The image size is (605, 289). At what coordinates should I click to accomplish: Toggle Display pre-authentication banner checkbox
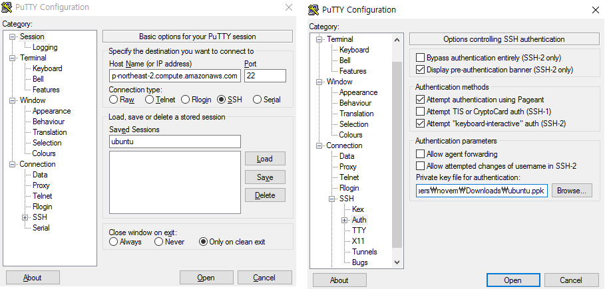[420, 70]
